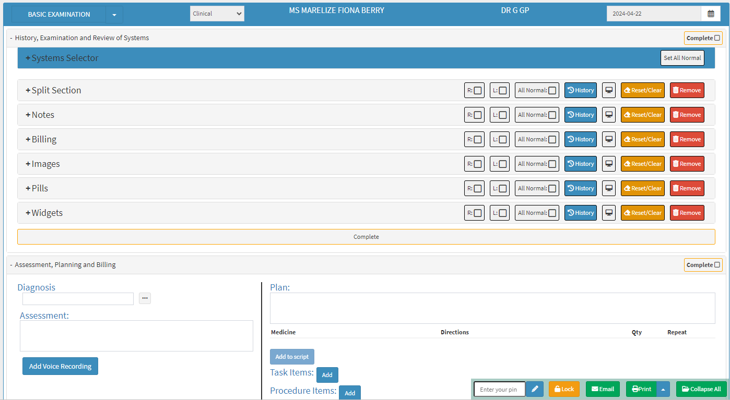This screenshot has width=730, height=400.
Task: Open diagnosis lookup ellipsis button
Action: (145, 298)
